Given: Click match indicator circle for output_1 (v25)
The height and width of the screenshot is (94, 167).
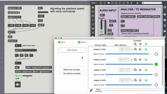Looking at the screenshot, I should click(x=156, y=54).
